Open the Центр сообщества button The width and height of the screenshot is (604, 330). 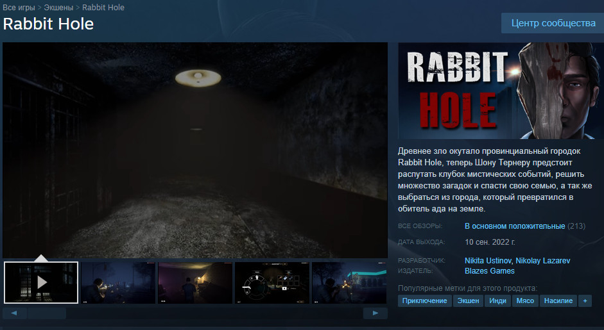coord(553,23)
